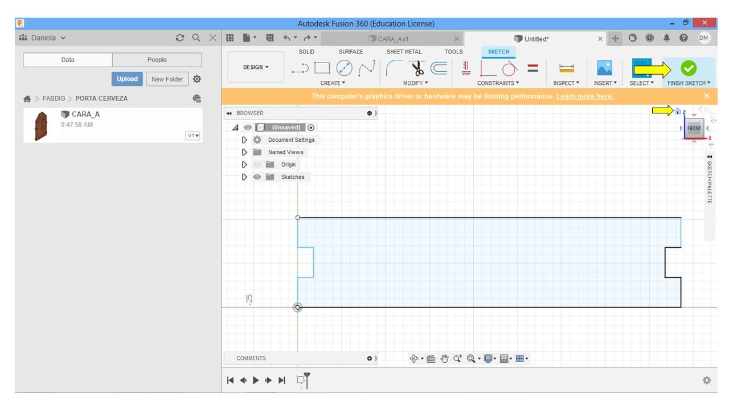Open the CREATE dropdown menu

[x=333, y=83]
